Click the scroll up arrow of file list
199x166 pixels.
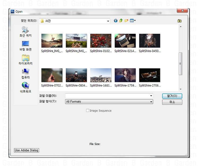(180, 27)
